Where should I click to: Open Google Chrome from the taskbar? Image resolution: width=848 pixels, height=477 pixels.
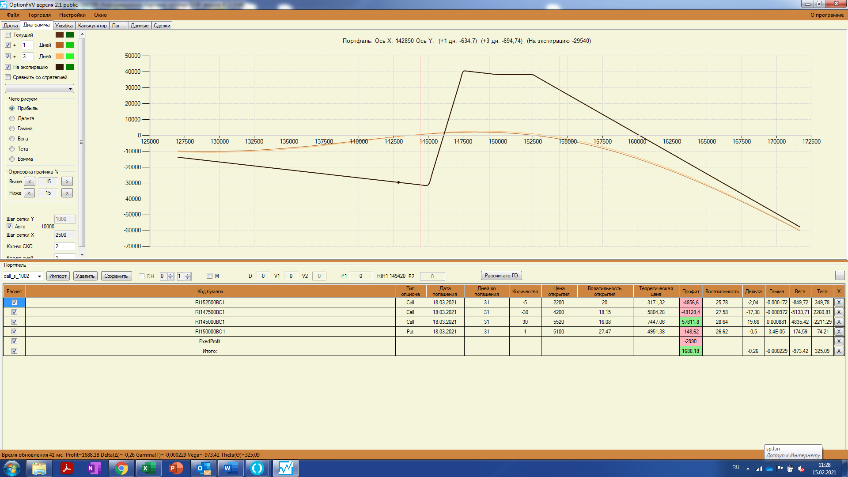click(x=121, y=468)
